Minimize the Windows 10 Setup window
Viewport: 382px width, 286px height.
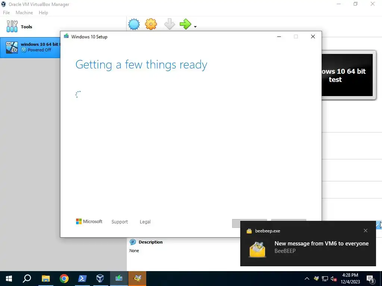pos(279,36)
